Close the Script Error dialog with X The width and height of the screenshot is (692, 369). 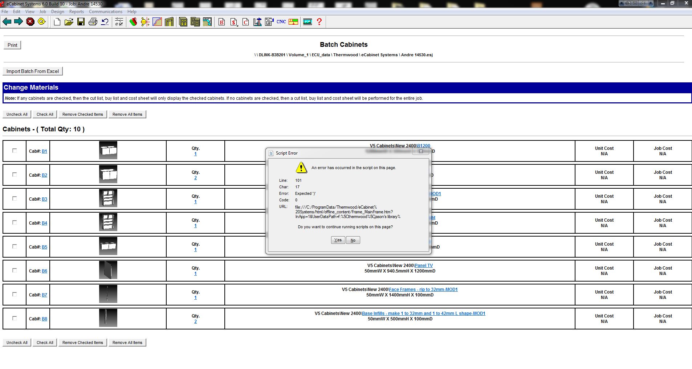[x=421, y=151]
